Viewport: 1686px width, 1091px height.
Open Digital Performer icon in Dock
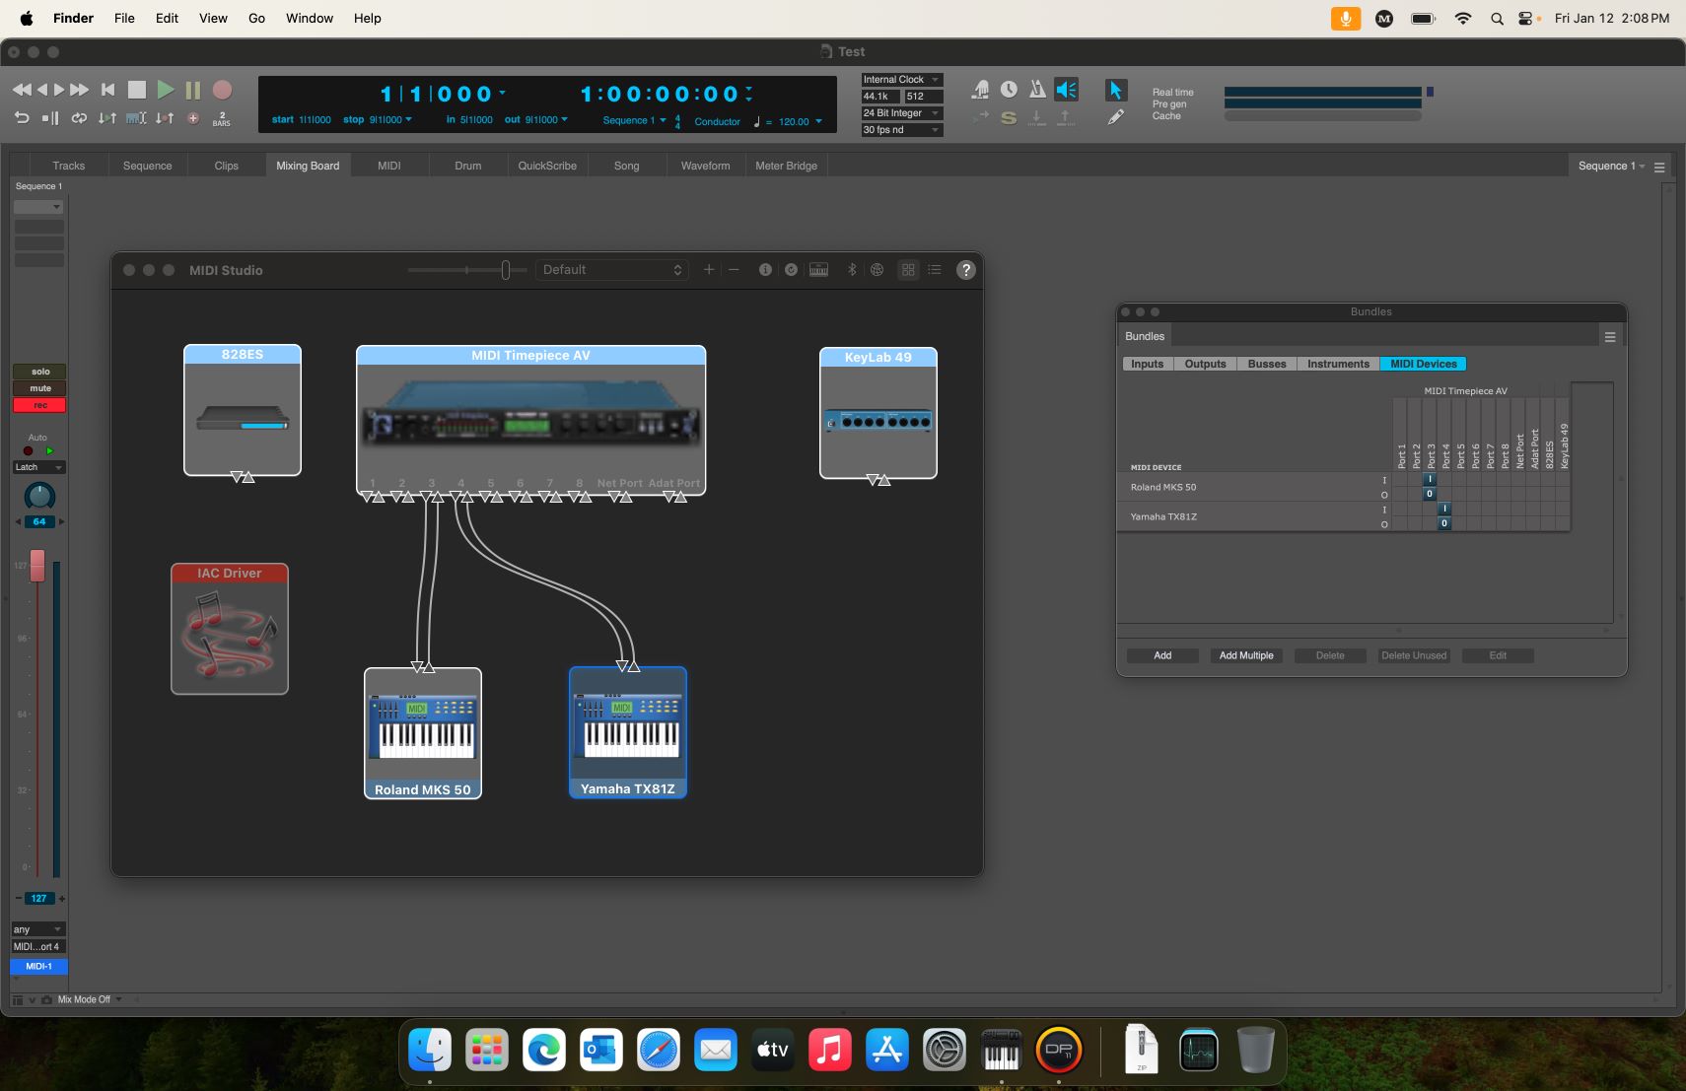[1059, 1051]
